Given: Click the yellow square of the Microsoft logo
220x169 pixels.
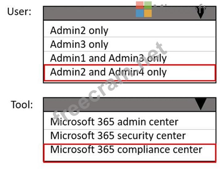Looking at the screenshot, I should click(148, 13).
